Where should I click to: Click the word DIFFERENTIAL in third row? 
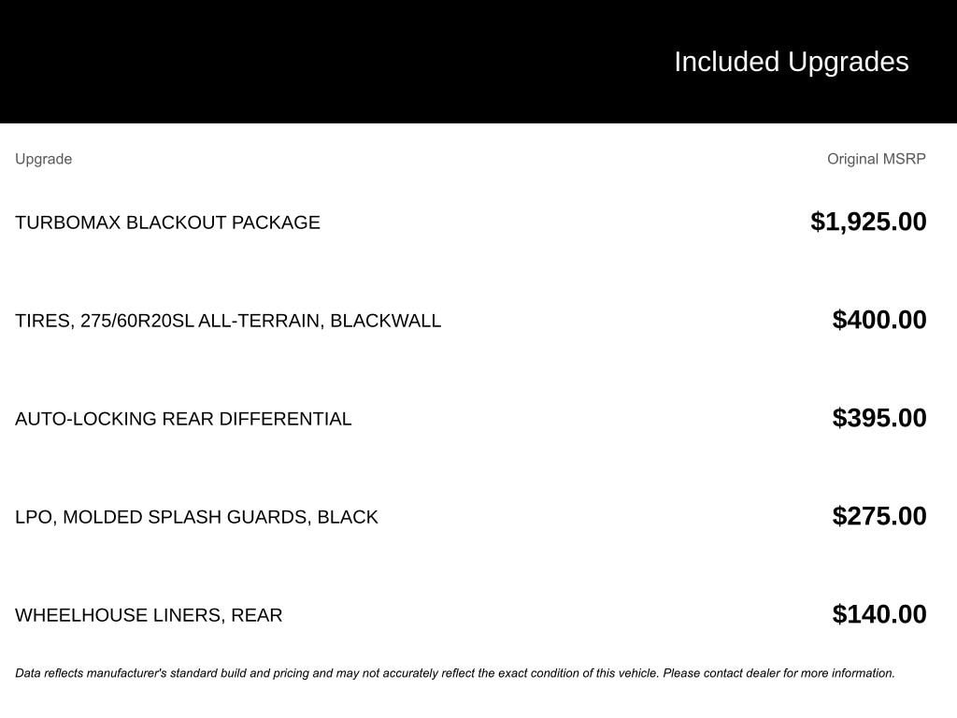coord(286,419)
